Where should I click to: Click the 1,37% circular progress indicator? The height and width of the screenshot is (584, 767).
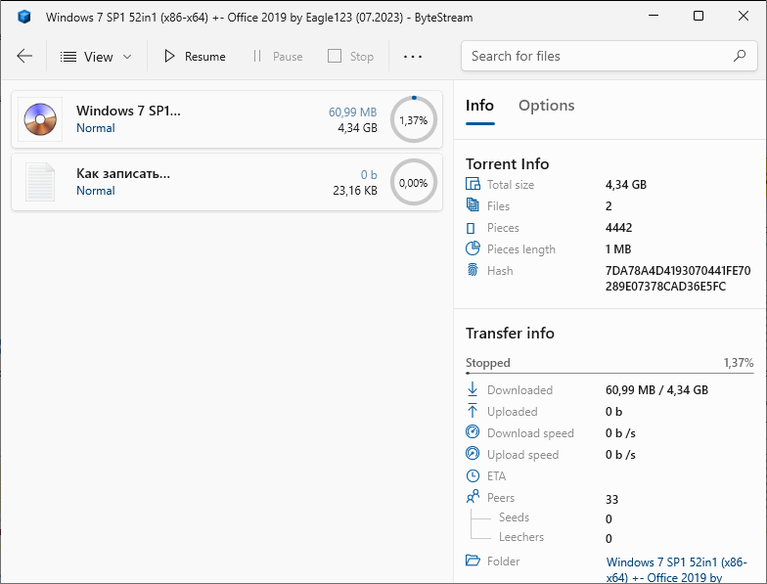pyautogui.click(x=413, y=119)
